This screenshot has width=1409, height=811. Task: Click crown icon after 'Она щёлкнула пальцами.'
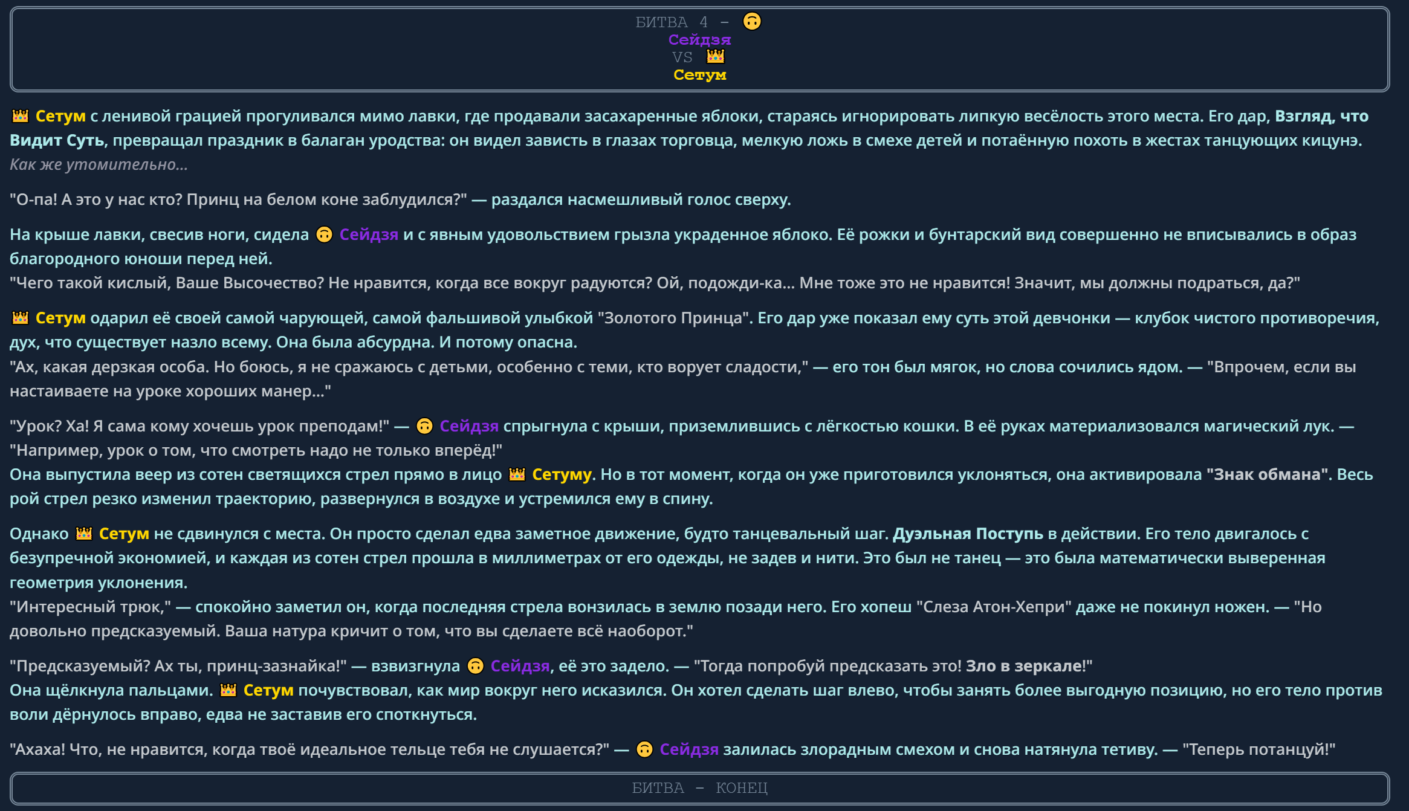(x=228, y=690)
